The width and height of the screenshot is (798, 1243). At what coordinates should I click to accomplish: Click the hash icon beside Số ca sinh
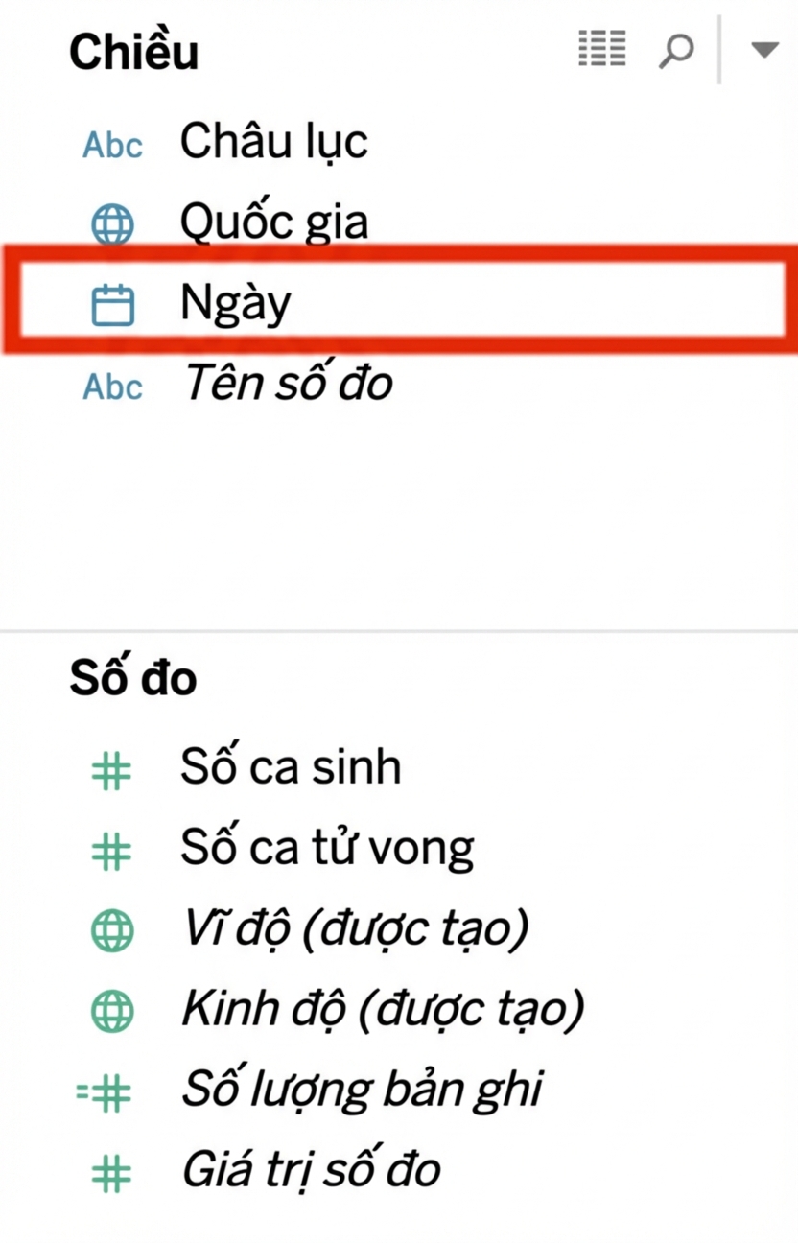coord(111,770)
